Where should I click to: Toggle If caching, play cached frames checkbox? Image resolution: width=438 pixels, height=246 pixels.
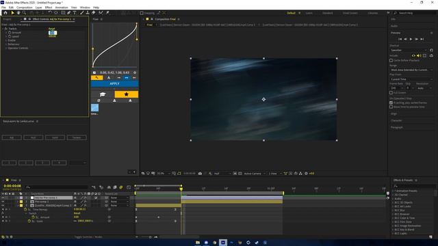pos(391,102)
